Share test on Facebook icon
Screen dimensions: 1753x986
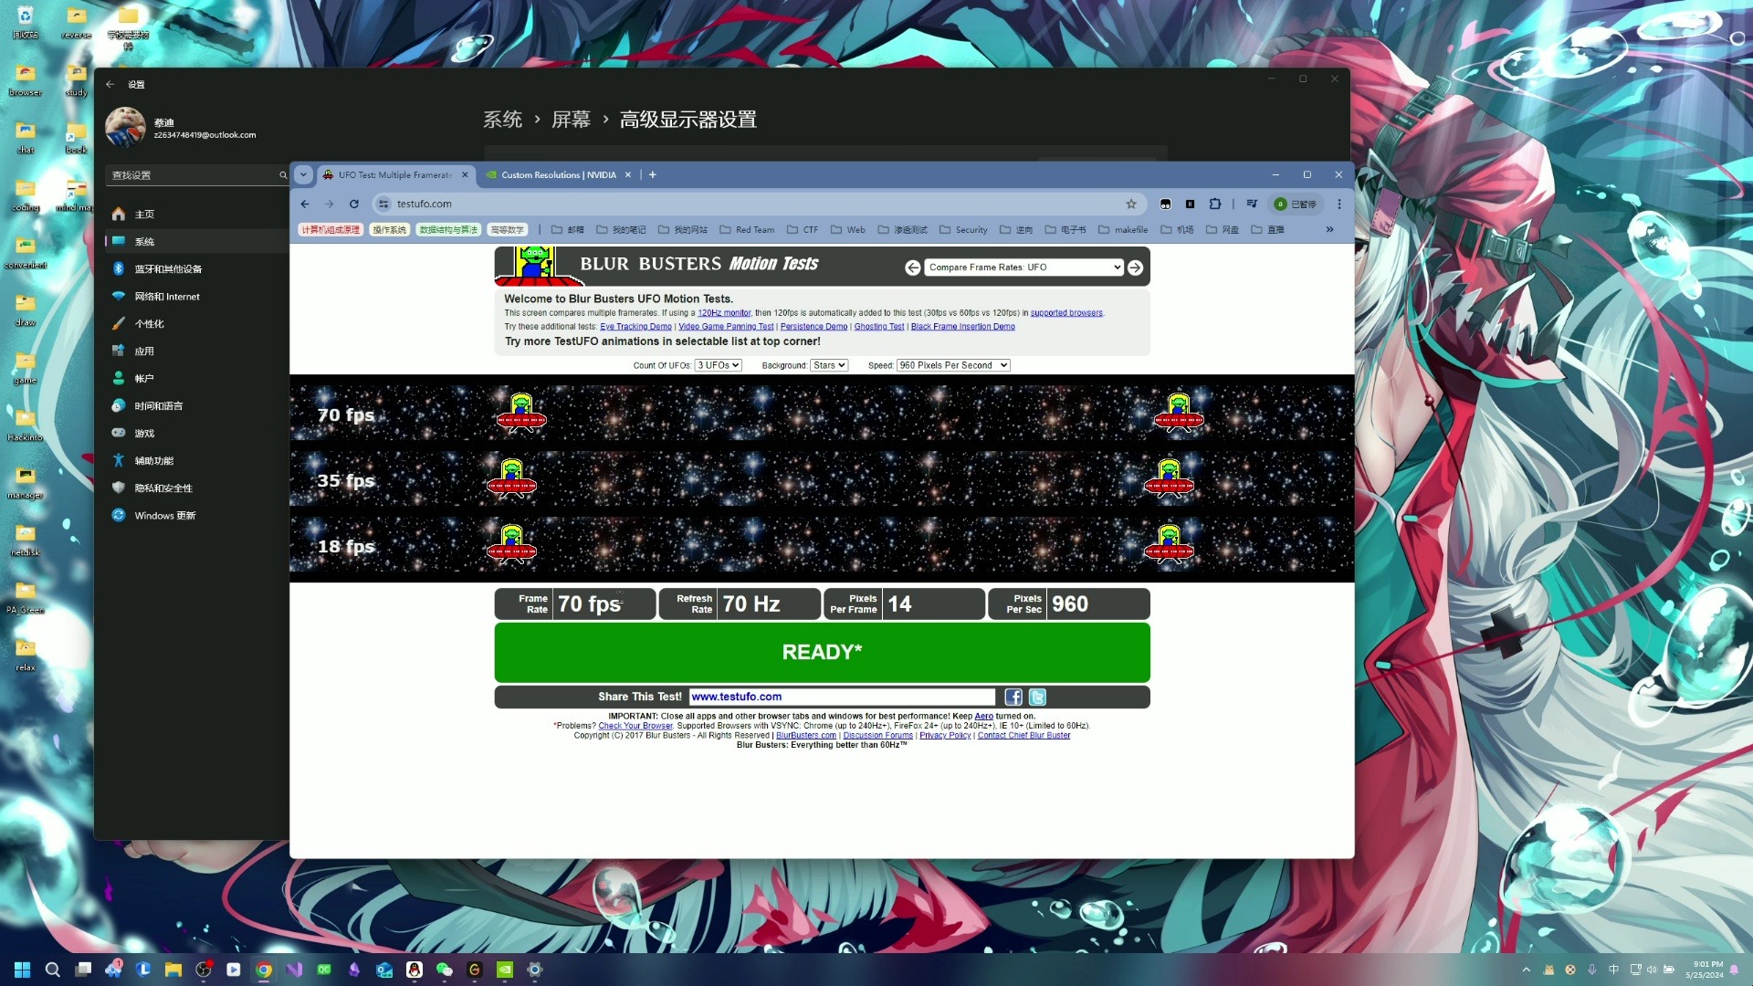pos(1013,697)
